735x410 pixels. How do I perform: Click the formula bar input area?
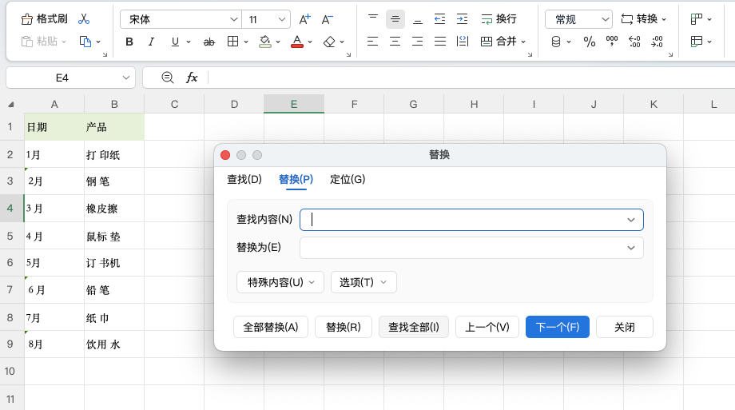pyautogui.click(x=471, y=78)
